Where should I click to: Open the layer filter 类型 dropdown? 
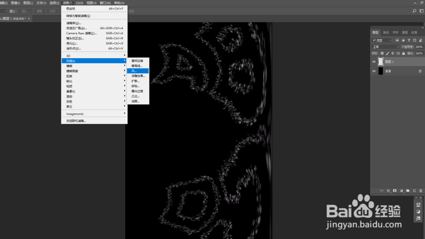(382, 40)
